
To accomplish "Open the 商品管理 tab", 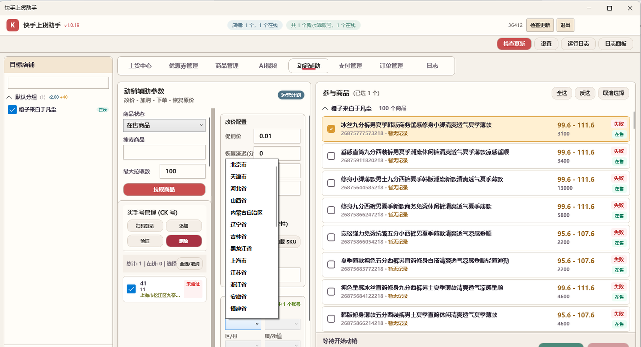I will click(x=227, y=66).
